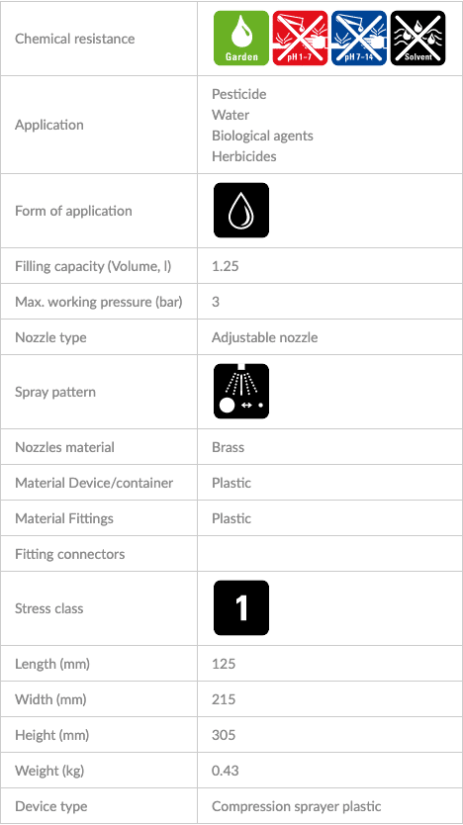Image resolution: width=463 pixels, height=825 pixels.
Task: Click the red pH 1-7 crossed icon
Action: coord(300,39)
